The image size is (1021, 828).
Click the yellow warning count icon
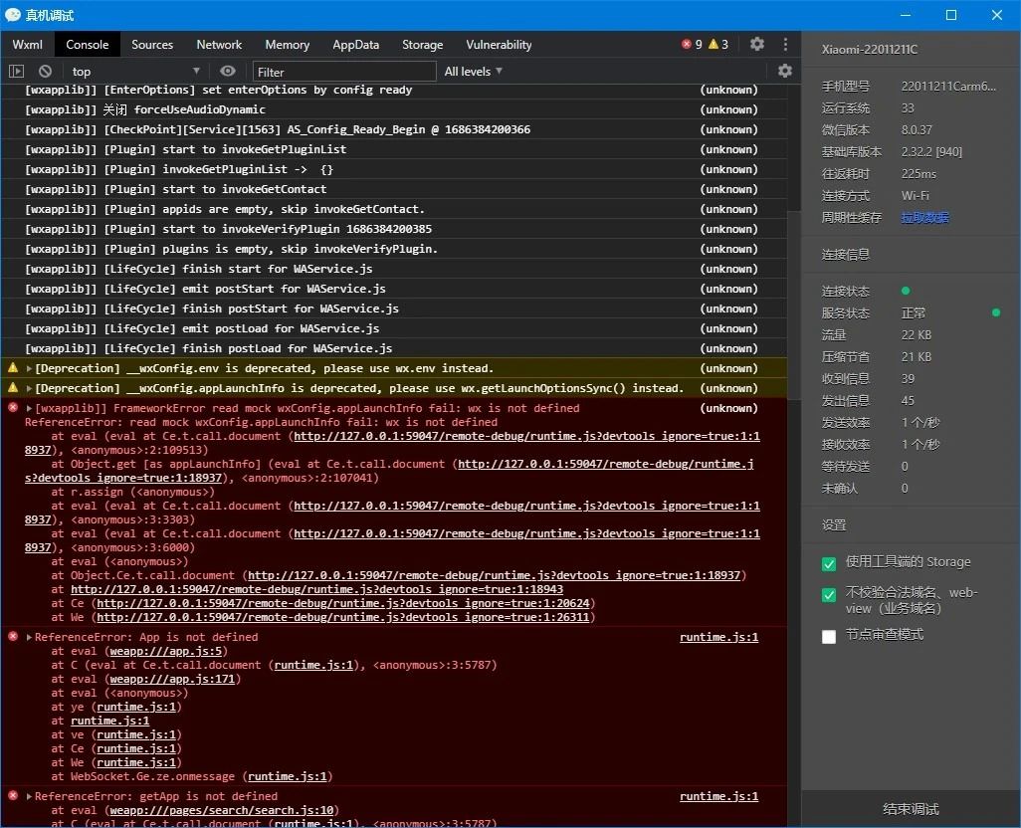click(713, 44)
